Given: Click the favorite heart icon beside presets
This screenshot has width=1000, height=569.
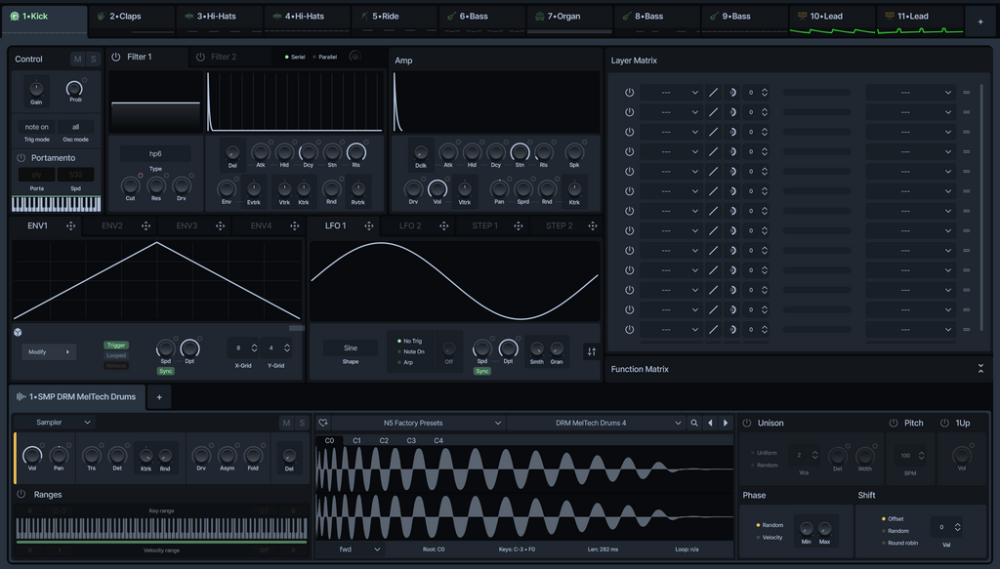Looking at the screenshot, I should pyautogui.click(x=323, y=423).
